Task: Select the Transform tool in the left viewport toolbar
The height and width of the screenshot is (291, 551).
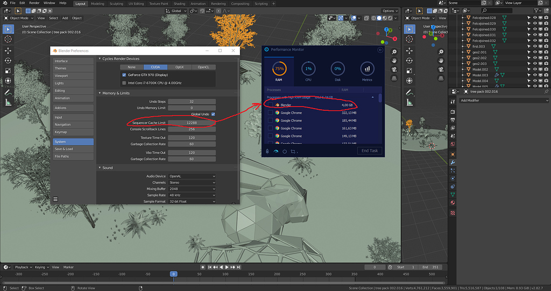Action: 8,81
